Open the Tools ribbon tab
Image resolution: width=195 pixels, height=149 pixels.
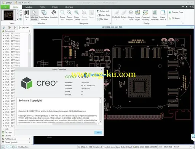42,7
